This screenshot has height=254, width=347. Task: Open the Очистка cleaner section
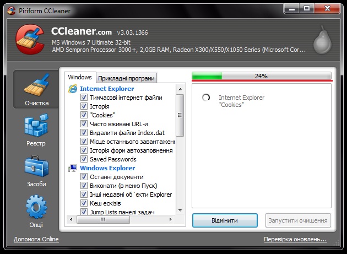[36, 89]
